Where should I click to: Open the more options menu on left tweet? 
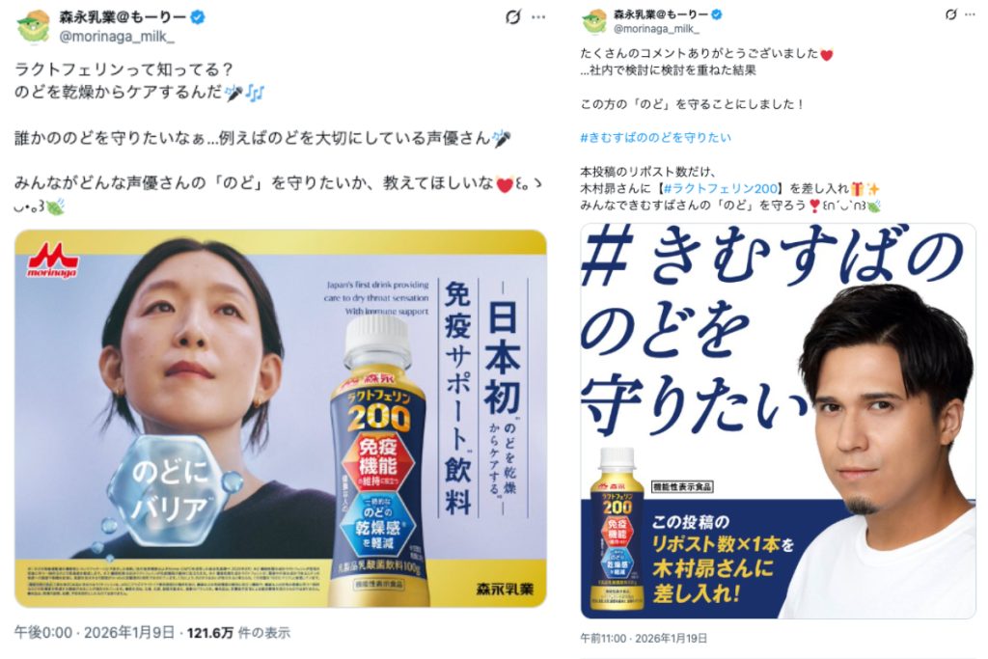point(538,17)
